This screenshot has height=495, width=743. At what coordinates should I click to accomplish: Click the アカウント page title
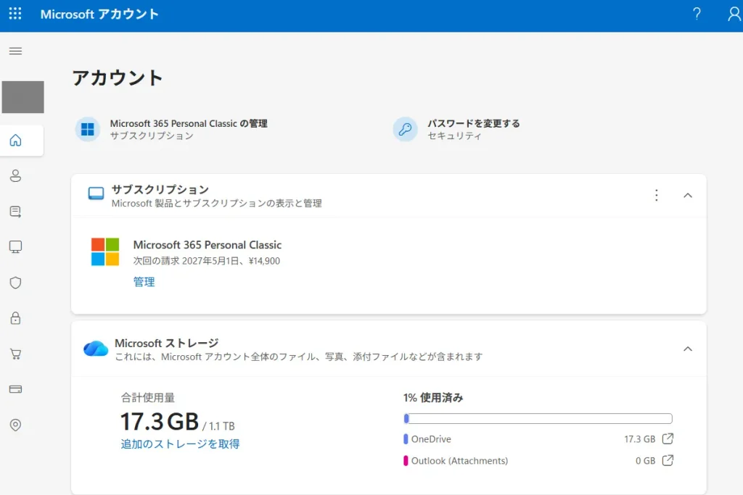pyautogui.click(x=118, y=78)
